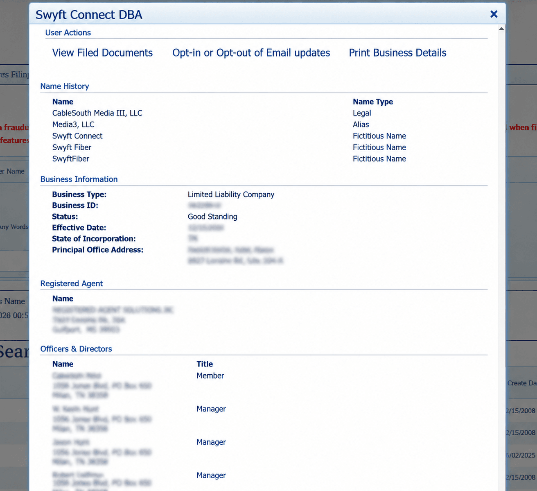Click the State of Incorporation label
This screenshot has width=537, height=491.
click(94, 239)
